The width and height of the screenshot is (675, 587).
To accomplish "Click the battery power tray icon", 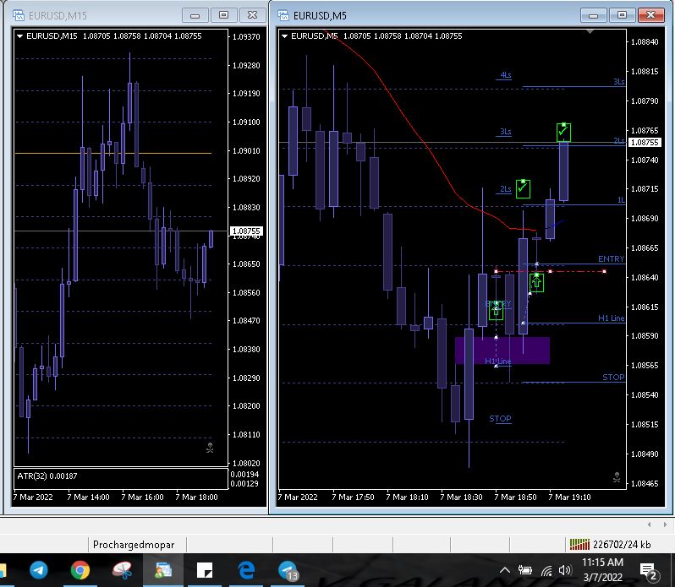I will point(524,571).
